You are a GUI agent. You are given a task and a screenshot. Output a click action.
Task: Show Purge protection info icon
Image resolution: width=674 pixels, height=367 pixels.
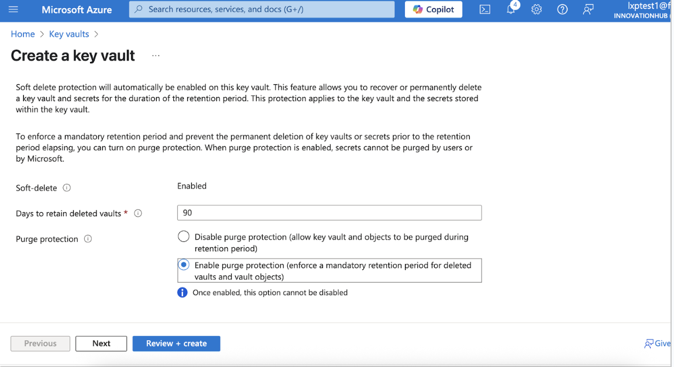click(88, 238)
